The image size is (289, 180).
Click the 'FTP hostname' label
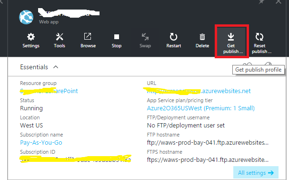163,135
